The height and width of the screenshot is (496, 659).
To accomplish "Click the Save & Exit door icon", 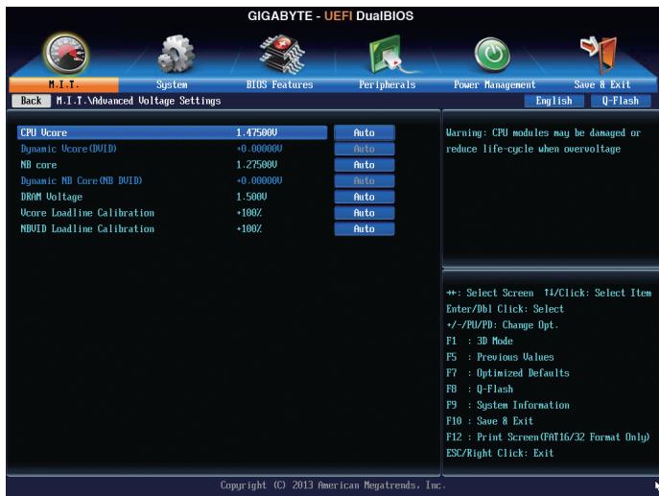I will pyautogui.click(x=599, y=54).
